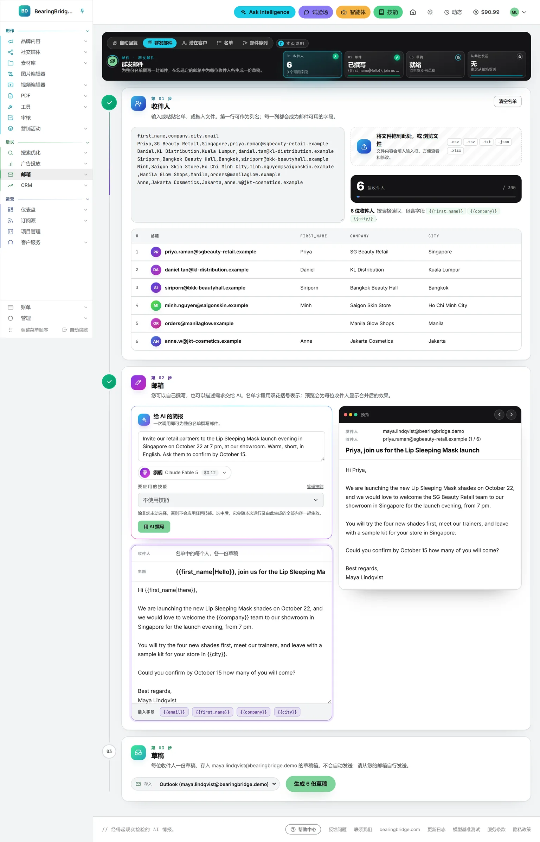Open the ML account menu
Viewport: 540px width, 842px height.
[518, 12]
